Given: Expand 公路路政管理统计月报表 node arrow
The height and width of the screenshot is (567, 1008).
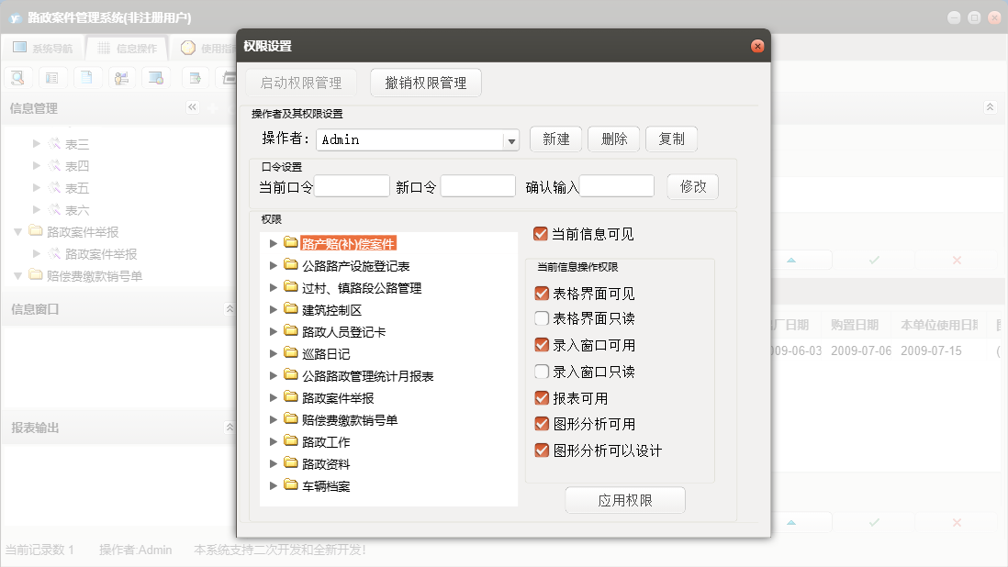Looking at the screenshot, I should click(x=274, y=375).
